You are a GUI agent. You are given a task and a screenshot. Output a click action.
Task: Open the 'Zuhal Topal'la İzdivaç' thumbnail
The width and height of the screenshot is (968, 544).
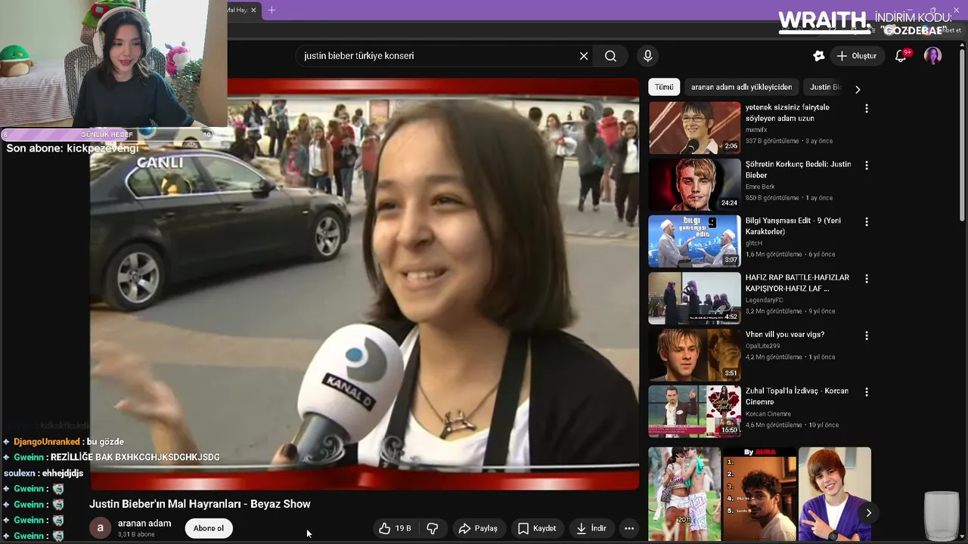(694, 411)
